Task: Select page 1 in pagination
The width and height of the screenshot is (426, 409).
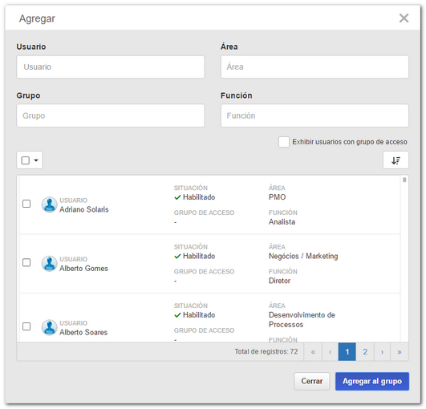Action: click(x=347, y=352)
